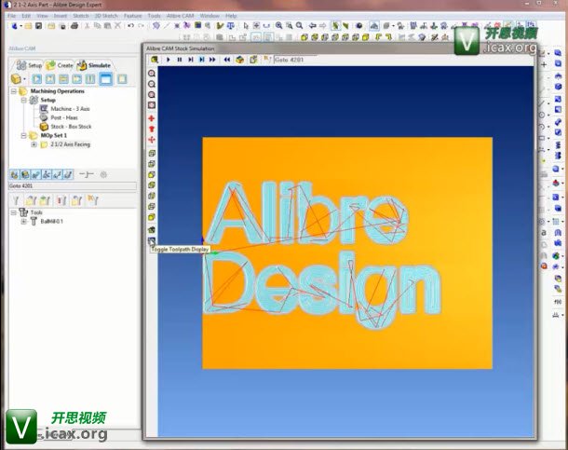Screen dimensions: 568x450
Task: Print using the printer icon
Action: click(74, 26)
